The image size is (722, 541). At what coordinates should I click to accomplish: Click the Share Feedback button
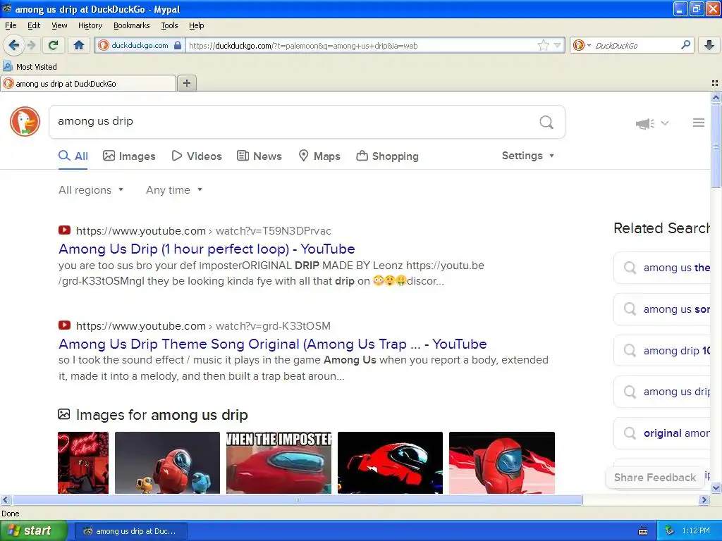tap(655, 478)
